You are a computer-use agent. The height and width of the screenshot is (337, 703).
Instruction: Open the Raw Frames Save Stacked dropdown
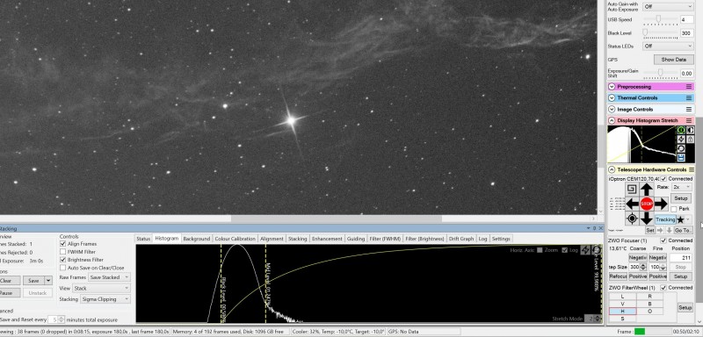pos(109,277)
